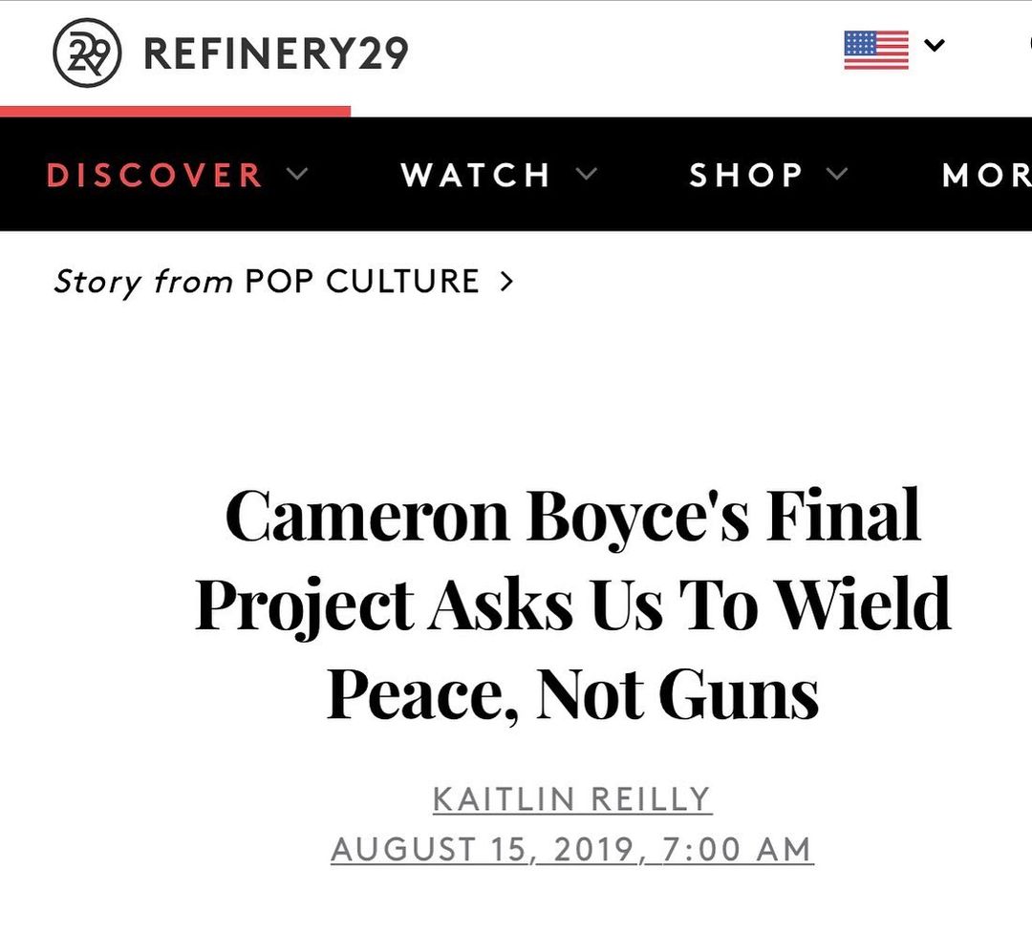Click the Refinery29 circular logo icon
The width and height of the screenshot is (1032, 933).
pos(87,53)
